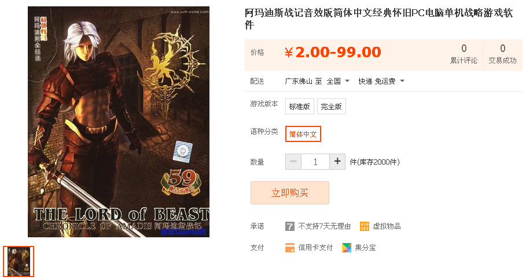The height and width of the screenshot is (280, 526).
Task: Click the 7-day no-return policy icon
Action: coord(289,226)
